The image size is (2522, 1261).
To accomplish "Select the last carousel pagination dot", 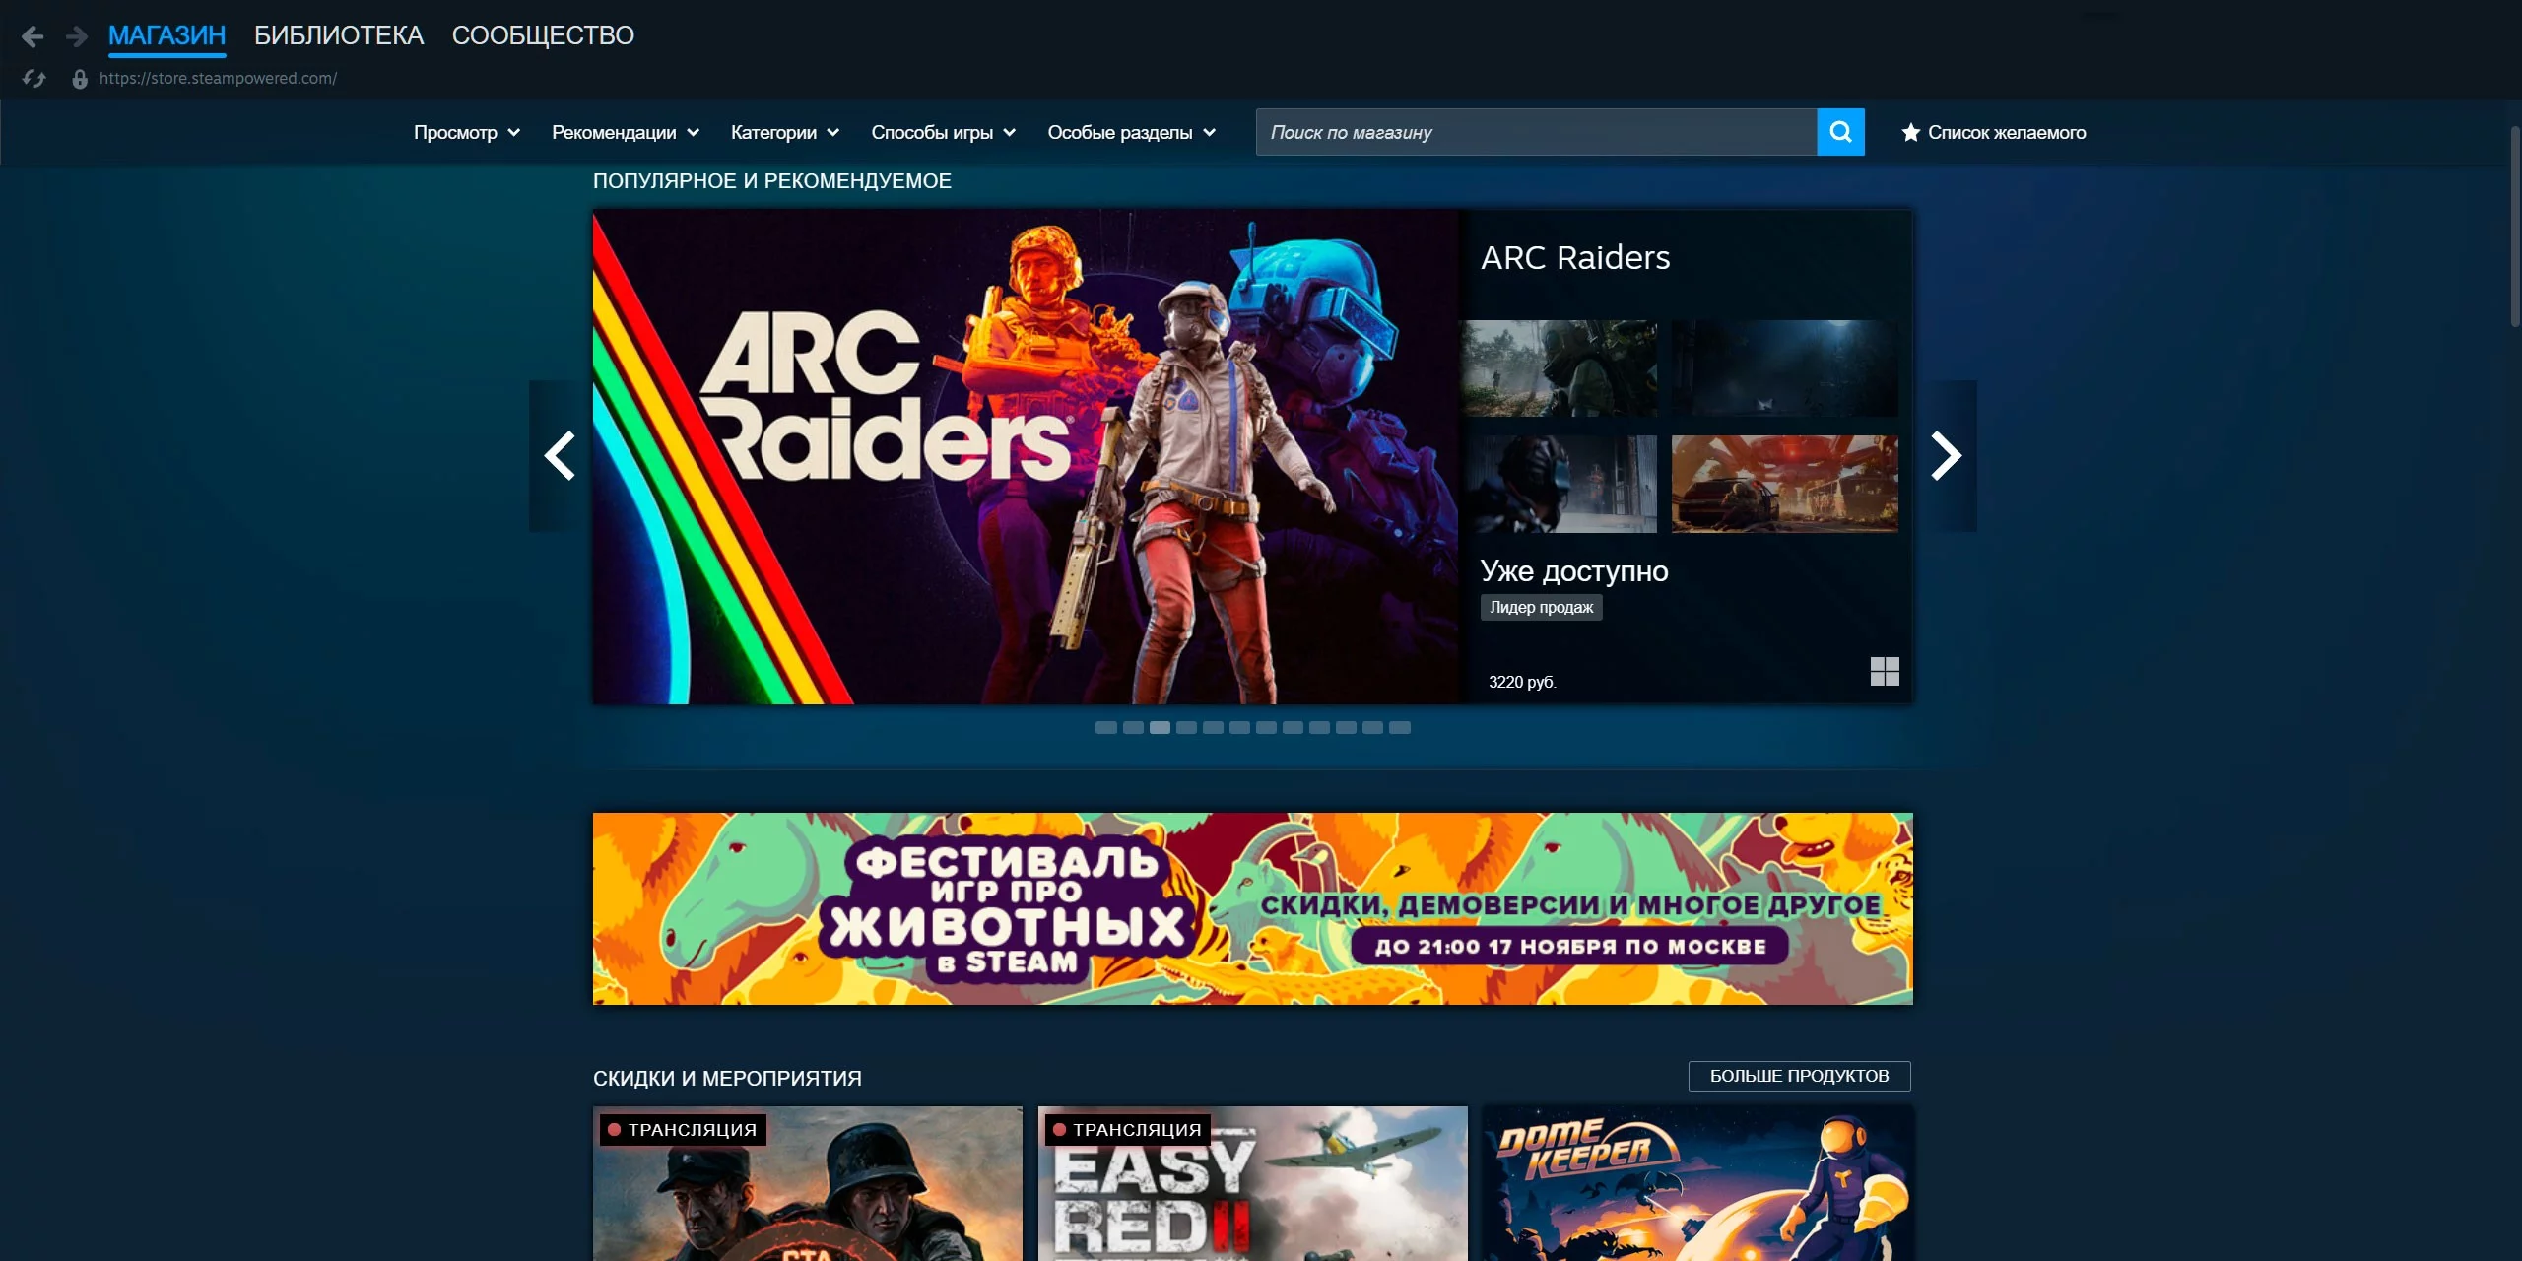I will pos(1400,728).
